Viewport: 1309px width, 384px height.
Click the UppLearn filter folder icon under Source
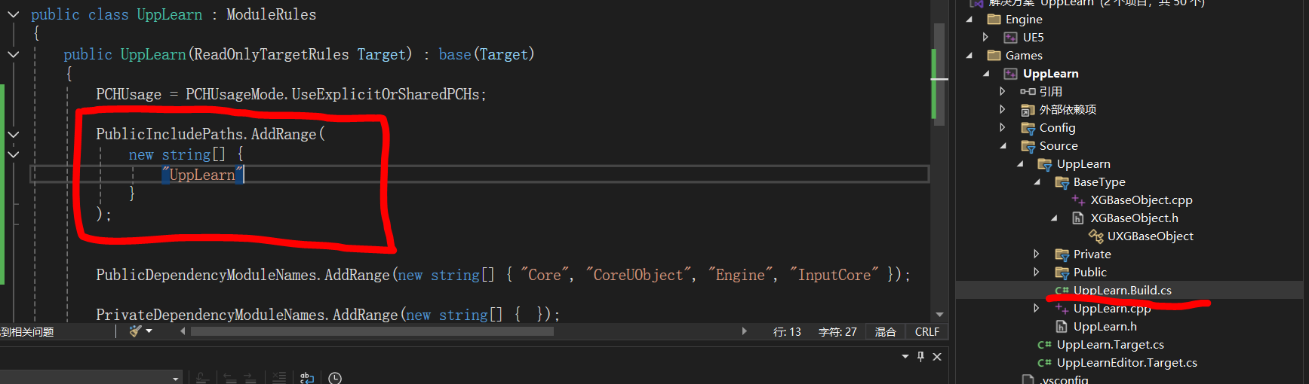[x=1045, y=164]
